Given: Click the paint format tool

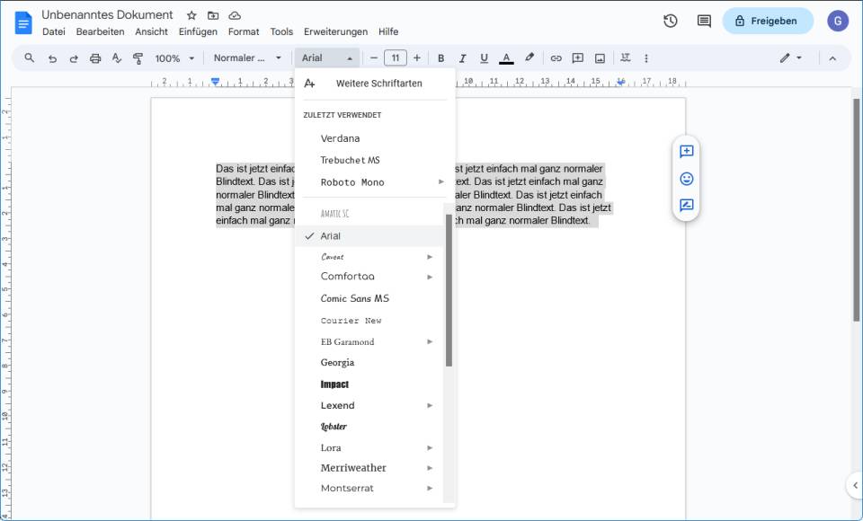Looking at the screenshot, I should (137, 57).
